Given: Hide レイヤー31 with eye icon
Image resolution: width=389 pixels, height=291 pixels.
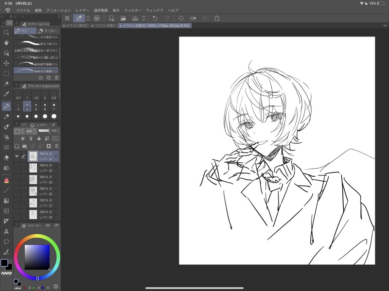Looking at the screenshot, I should point(17,156).
